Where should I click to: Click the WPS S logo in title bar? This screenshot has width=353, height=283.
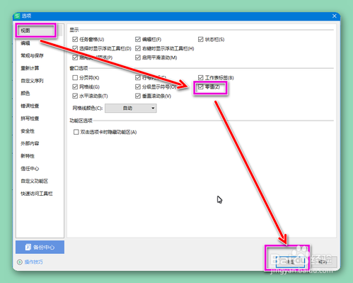(x=17, y=16)
